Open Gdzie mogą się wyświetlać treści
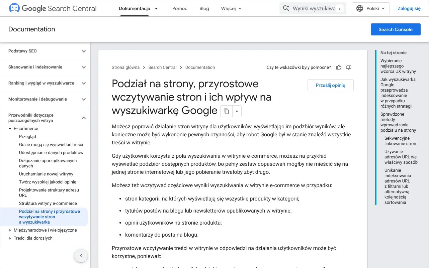This screenshot has width=429, height=268. pos(51,145)
